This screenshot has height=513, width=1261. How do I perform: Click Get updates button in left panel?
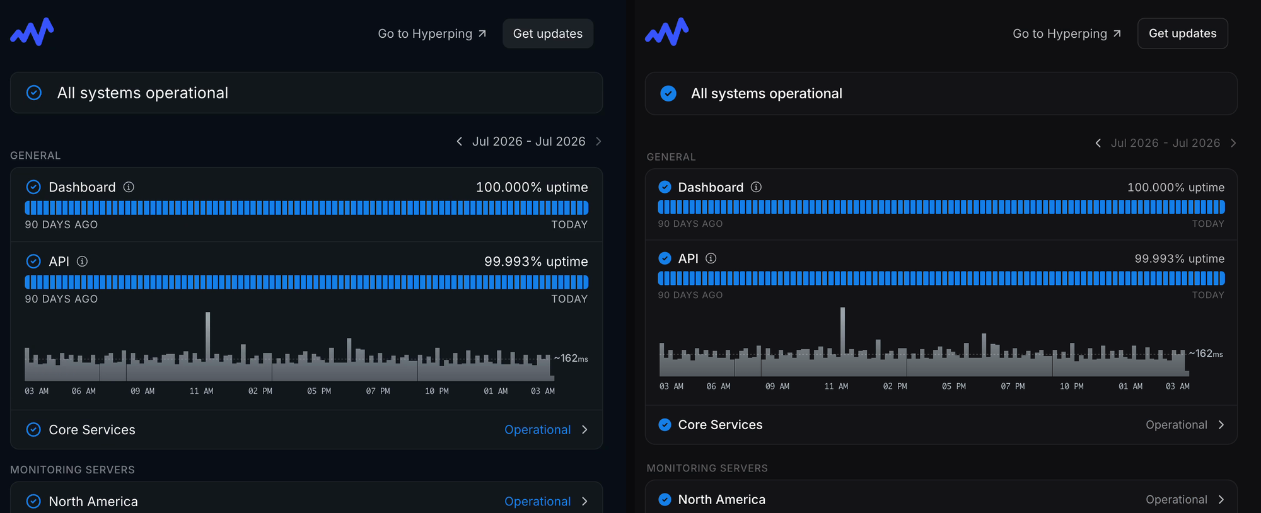tap(548, 33)
